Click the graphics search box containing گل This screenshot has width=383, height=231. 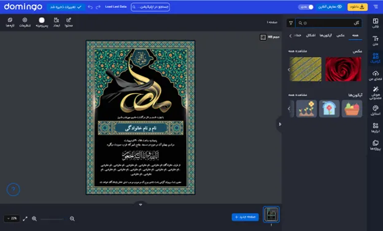pos(328,23)
